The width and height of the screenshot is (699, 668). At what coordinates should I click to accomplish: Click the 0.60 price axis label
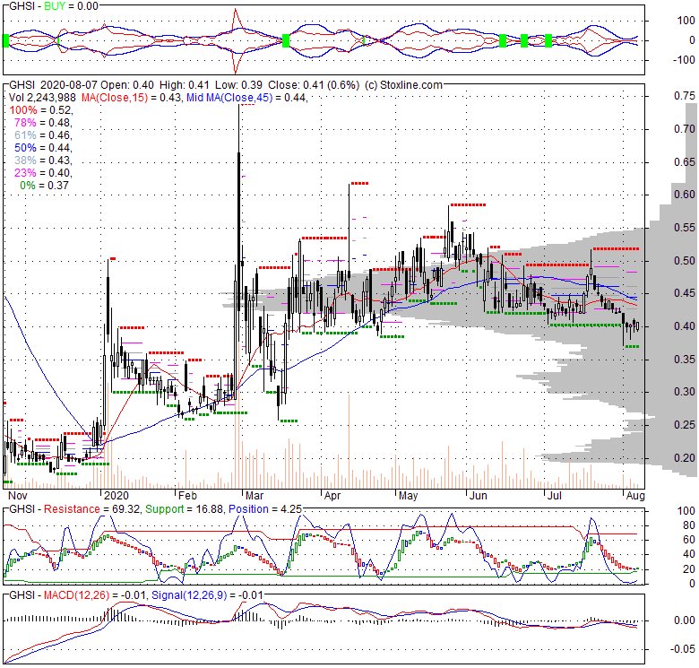pyautogui.click(x=685, y=195)
